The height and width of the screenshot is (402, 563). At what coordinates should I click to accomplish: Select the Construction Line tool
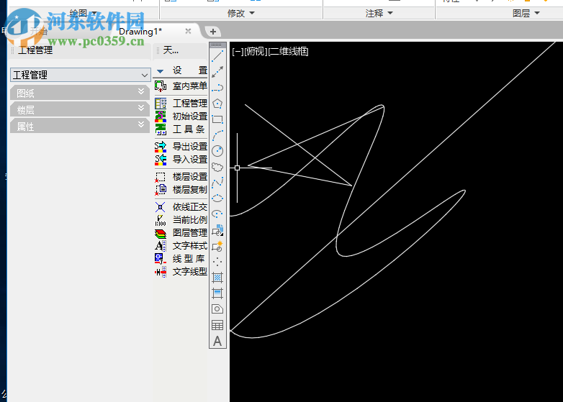pyautogui.click(x=217, y=72)
